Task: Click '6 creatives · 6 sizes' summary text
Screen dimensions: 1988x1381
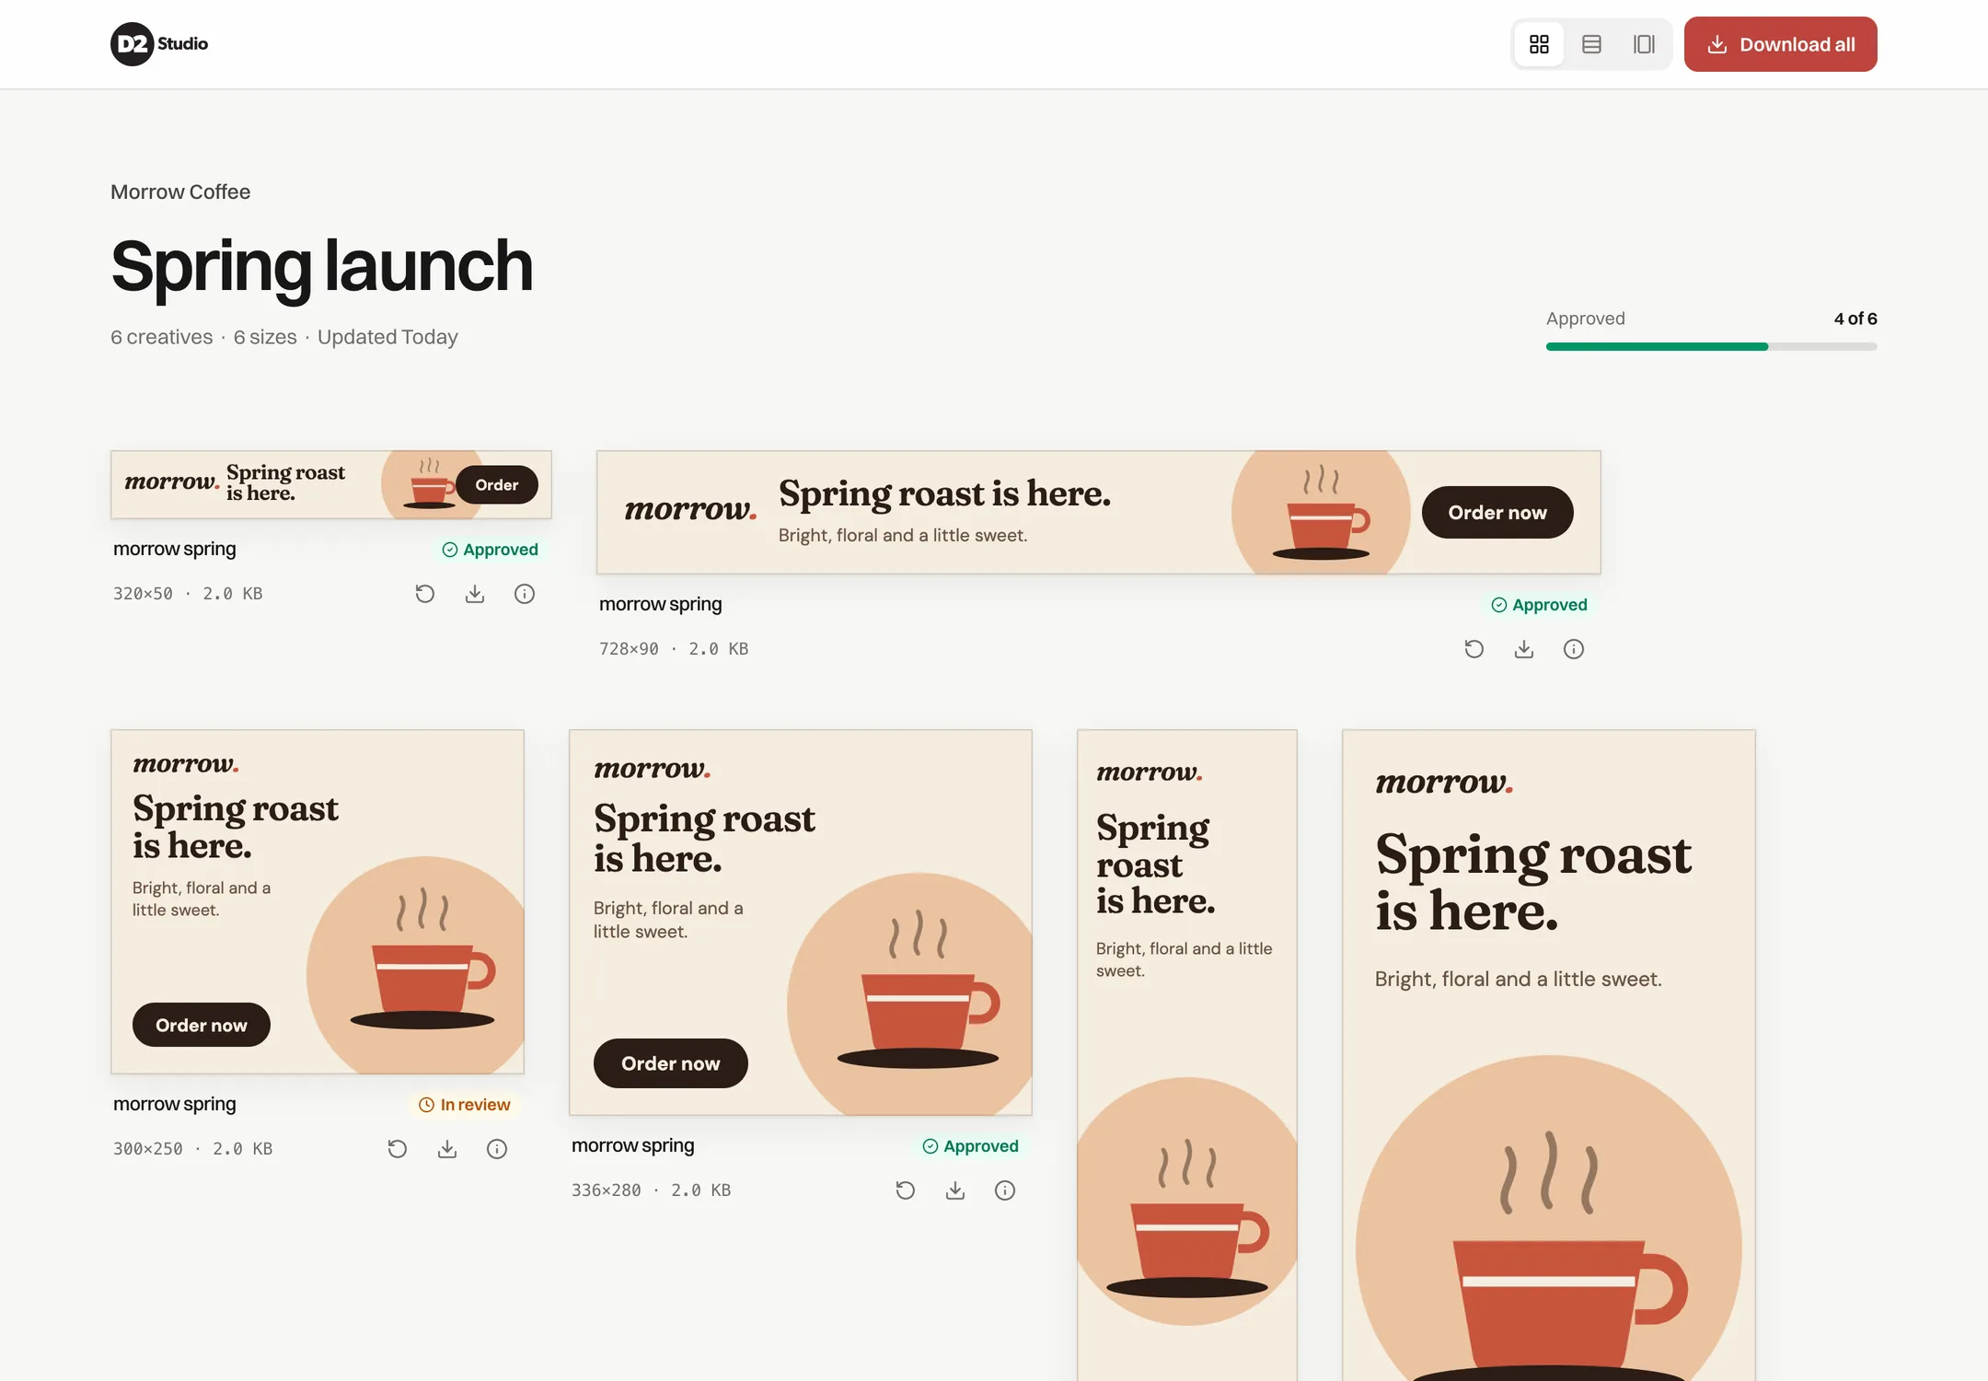Action: (x=203, y=337)
